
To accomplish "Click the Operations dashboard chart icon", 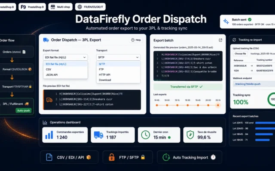I will 45,123.
